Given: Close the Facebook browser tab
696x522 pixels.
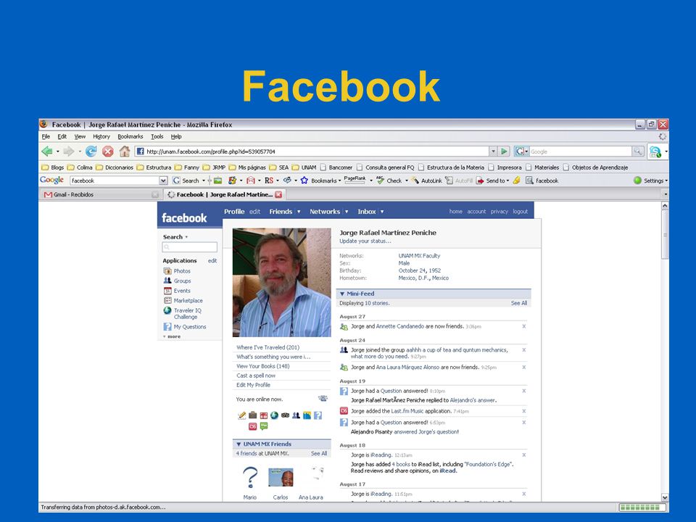Looking at the screenshot, I should (x=278, y=194).
